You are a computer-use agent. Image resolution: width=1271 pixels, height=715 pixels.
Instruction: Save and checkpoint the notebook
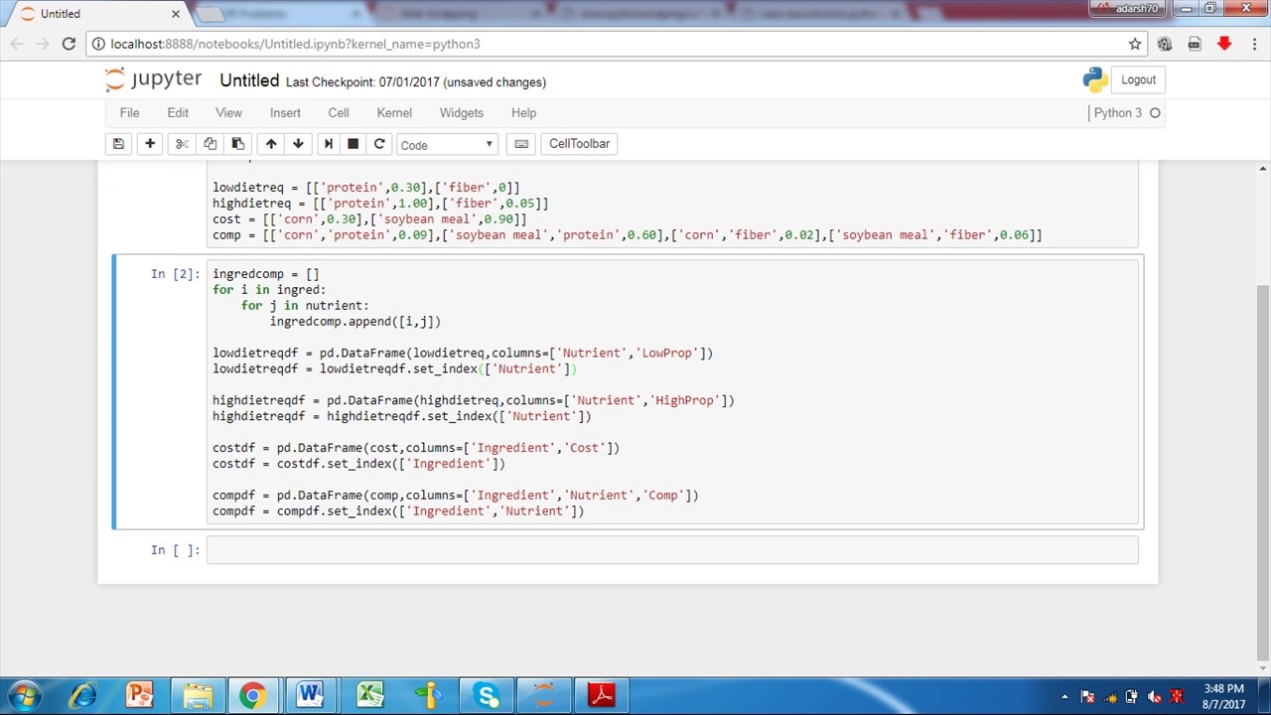pyautogui.click(x=118, y=144)
